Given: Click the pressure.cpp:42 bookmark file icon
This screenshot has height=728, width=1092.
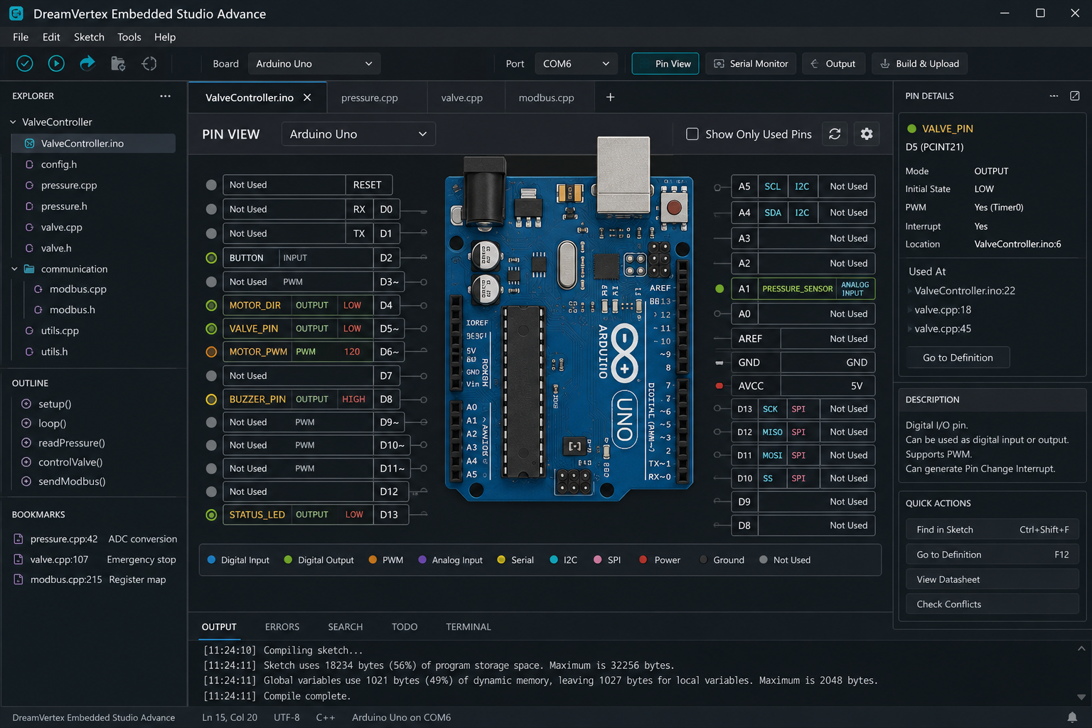Looking at the screenshot, I should pyautogui.click(x=18, y=539).
